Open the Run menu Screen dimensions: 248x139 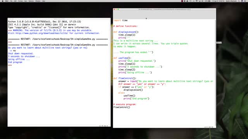pos(26,1)
